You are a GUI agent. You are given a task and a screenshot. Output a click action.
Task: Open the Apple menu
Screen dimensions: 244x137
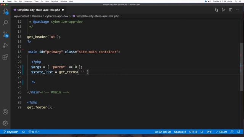click(x=3, y=2)
